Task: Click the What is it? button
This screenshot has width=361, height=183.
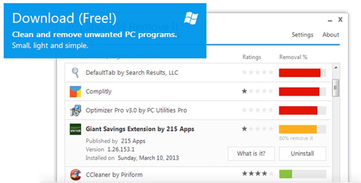Action: point(251,154)
